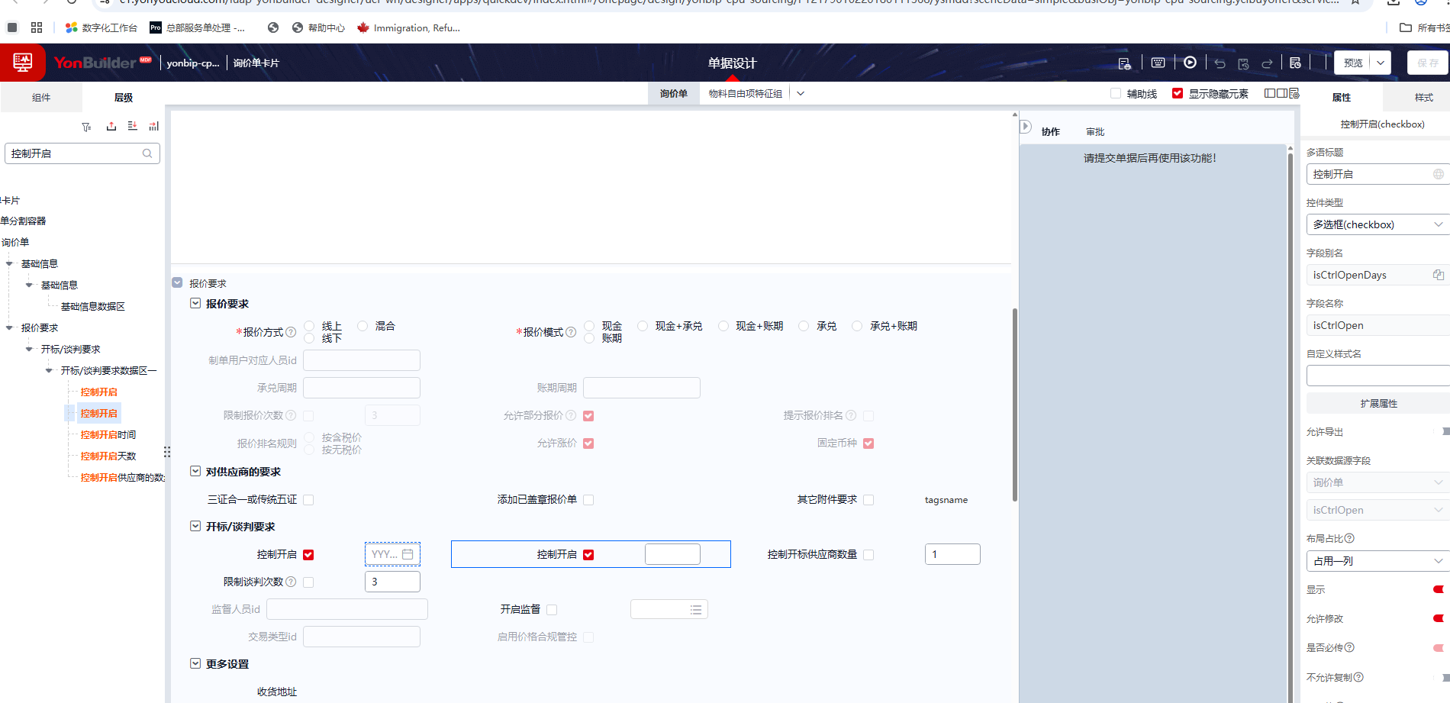Collapse the 基础信息 root tree node
The height and width of the screenshot is (703, 1450).
(x=10, y=264)
